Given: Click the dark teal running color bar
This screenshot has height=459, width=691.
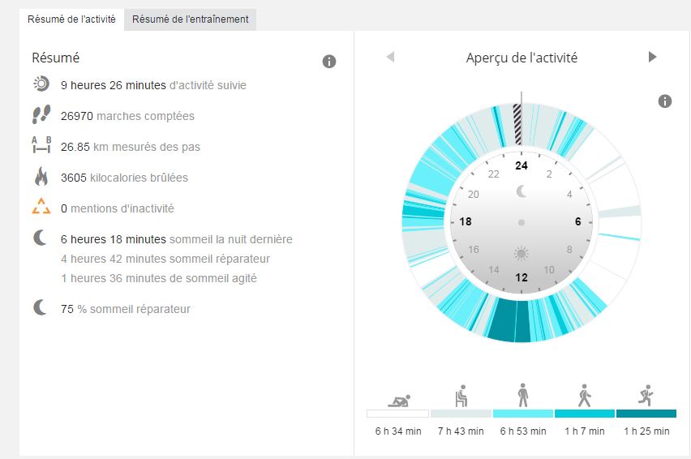Looking at the screenshot, I should 646,414.
